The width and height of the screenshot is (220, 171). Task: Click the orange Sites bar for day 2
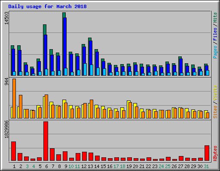point(21,106)
